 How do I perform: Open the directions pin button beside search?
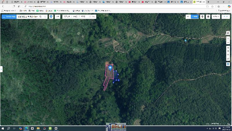[x=51, y=17]
